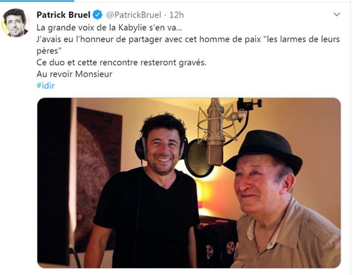Viewport: 353px width, 275px height.
Task: Click the black hat in the photo
Action: coord(263,150)
